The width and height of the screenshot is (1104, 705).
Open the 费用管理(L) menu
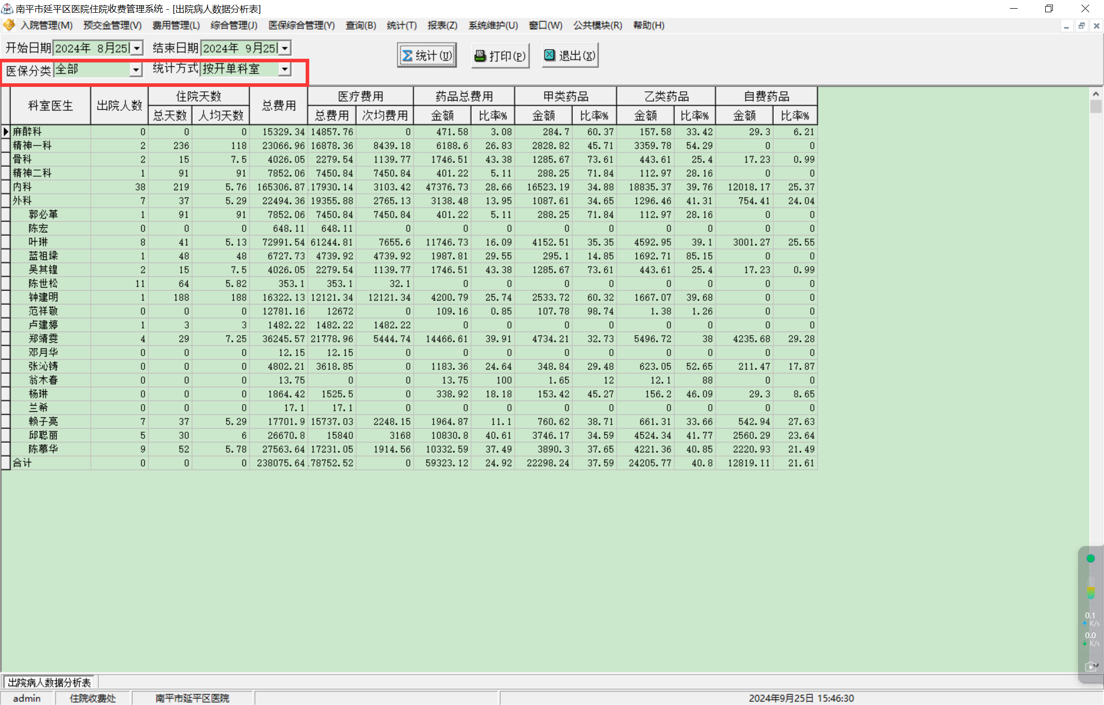click(x=176, y=25)
